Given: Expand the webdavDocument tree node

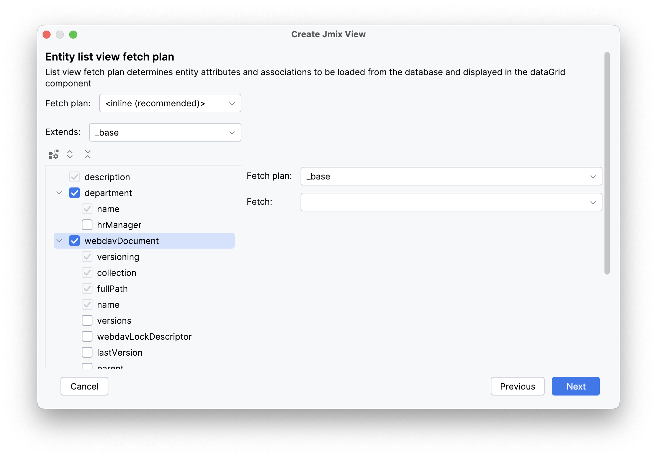Looking at the screenshot, I should tap(60, 241).
